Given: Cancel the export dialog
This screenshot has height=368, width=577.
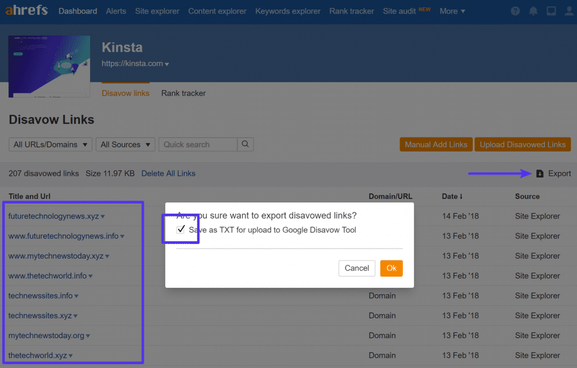Looking at the screenshot, I should pyautogui.click(x=357, y=268).
